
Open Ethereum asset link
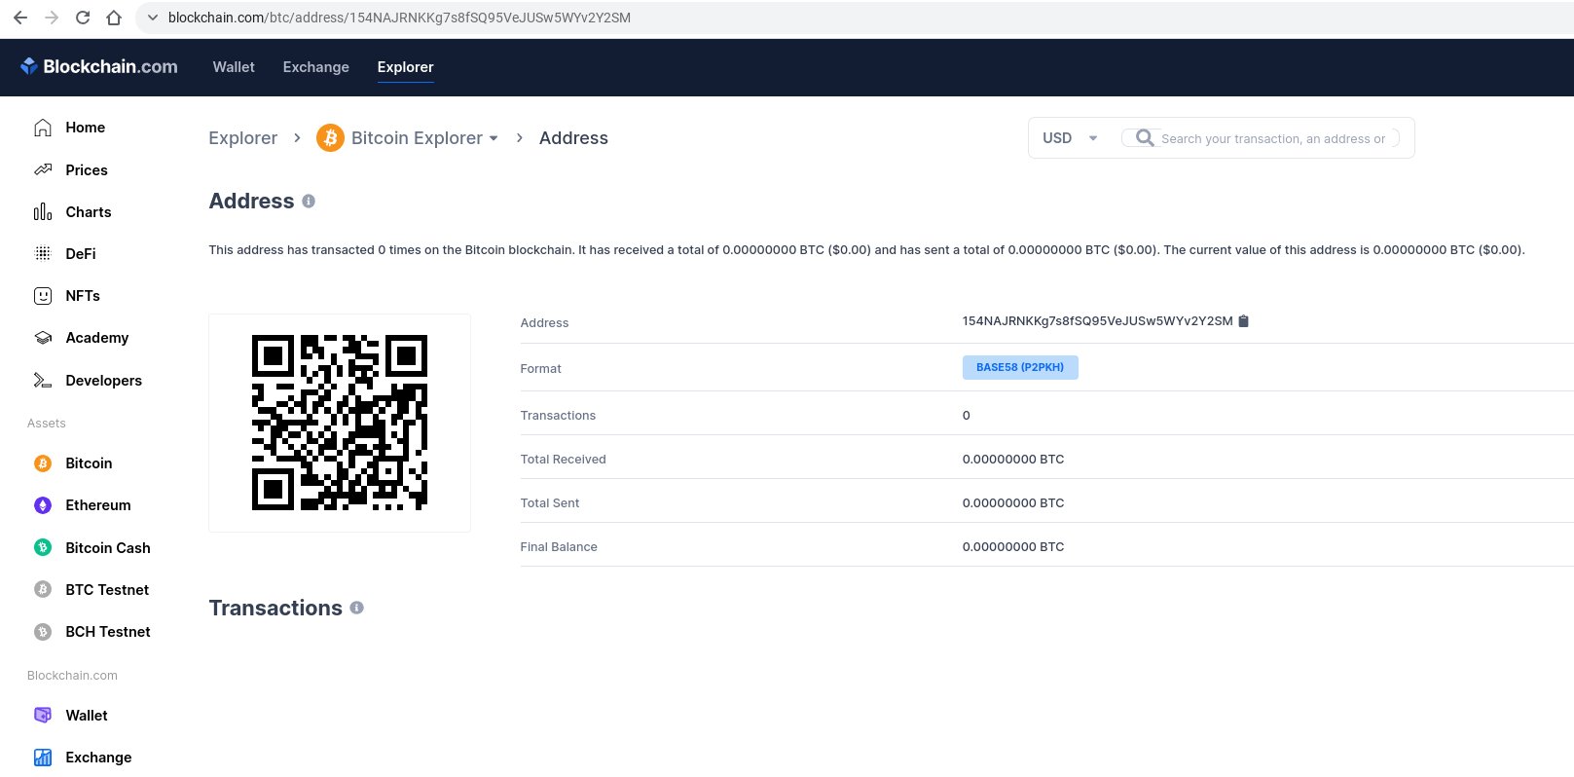pos(97,505)
